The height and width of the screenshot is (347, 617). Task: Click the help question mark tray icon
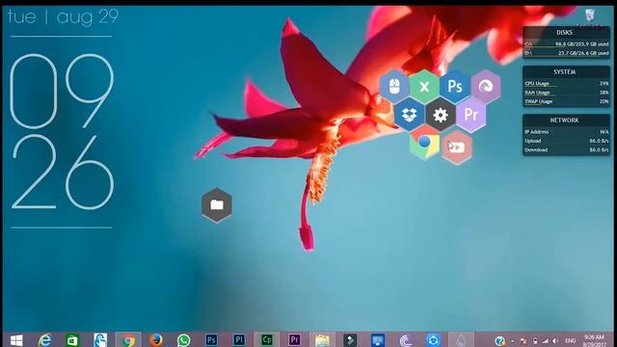click(499, 340)
